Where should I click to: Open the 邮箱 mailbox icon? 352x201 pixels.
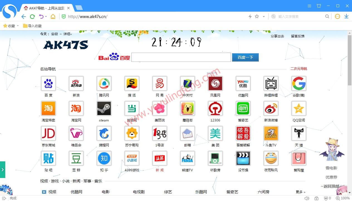[x=188, y=133]
